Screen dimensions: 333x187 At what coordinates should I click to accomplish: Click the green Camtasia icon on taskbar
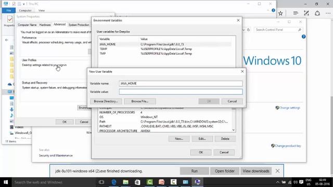pyautogui.click(x=149, y=182)
